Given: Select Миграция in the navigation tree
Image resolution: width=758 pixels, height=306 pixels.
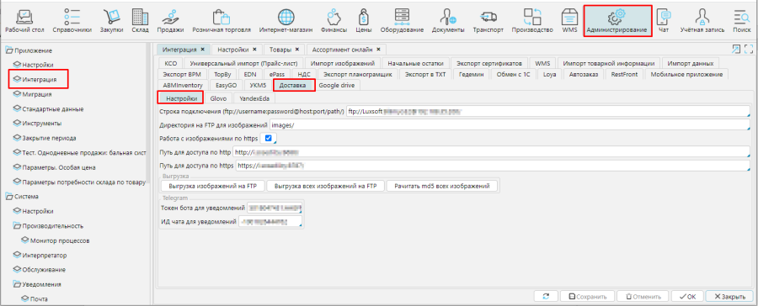Looking at the screenshot, I should (x=37, y=94).
